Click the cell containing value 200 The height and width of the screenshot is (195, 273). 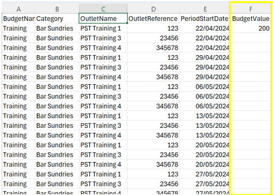pyautogui.click(x=250, y=28)
